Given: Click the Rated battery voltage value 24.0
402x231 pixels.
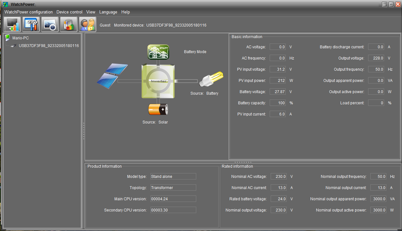Looking at the screenshot, I should coord(279,199).
